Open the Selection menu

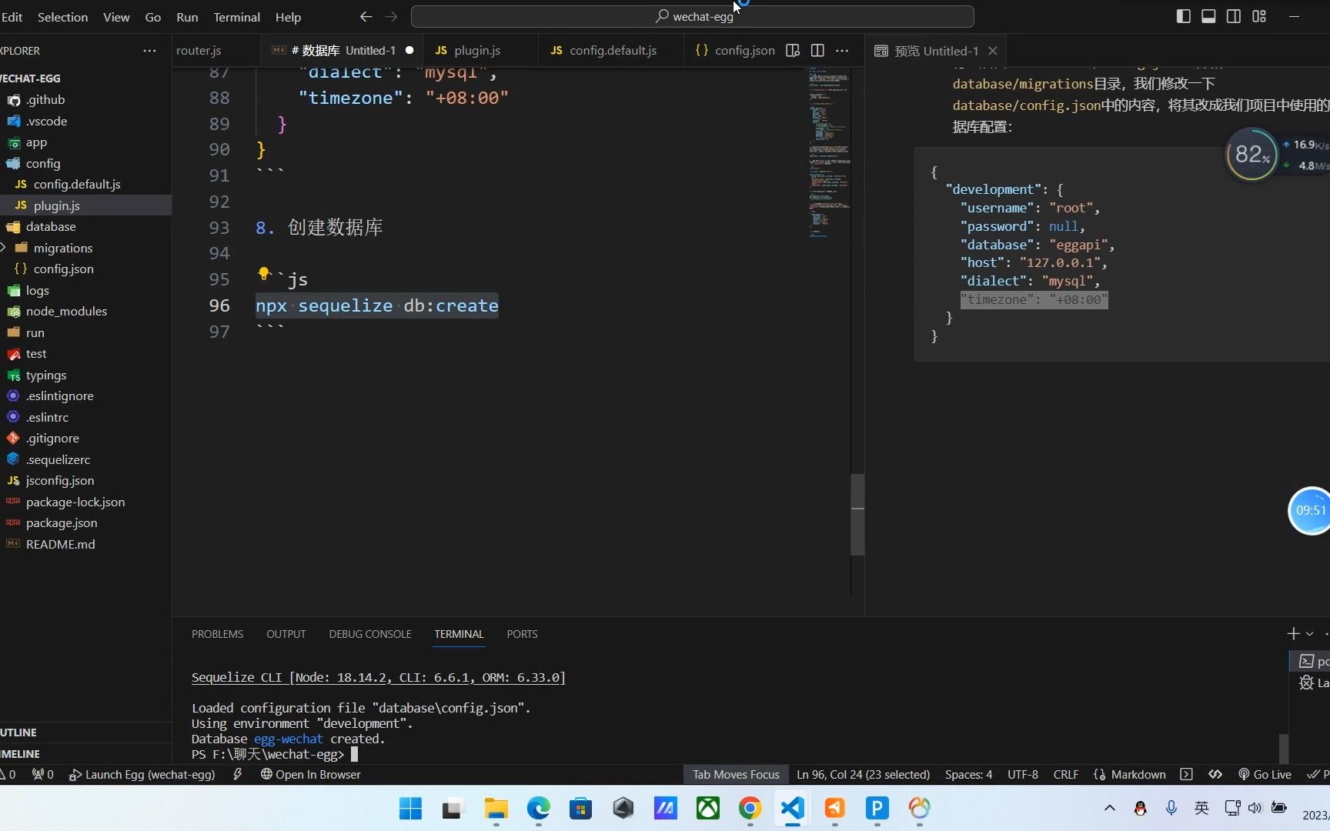pos(62,17)
